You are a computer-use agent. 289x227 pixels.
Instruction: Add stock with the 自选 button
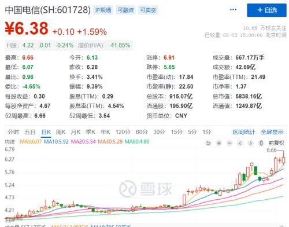click(267, 10)
